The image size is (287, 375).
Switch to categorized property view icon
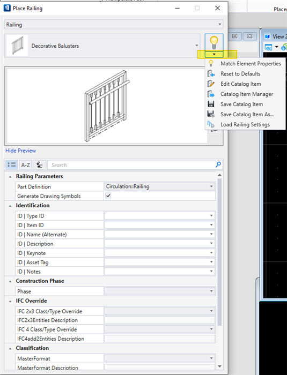tap(11, 165)
